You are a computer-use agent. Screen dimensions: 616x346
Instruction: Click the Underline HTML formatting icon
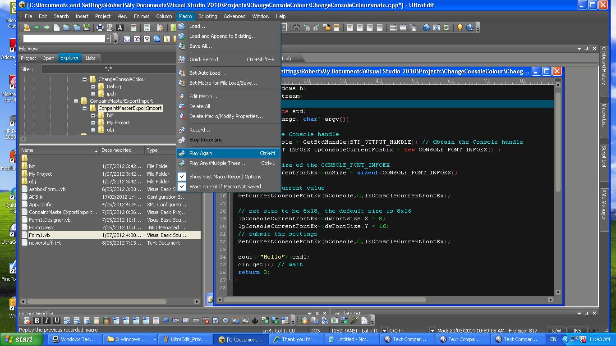pyautogui.click(x=57, y=321)
